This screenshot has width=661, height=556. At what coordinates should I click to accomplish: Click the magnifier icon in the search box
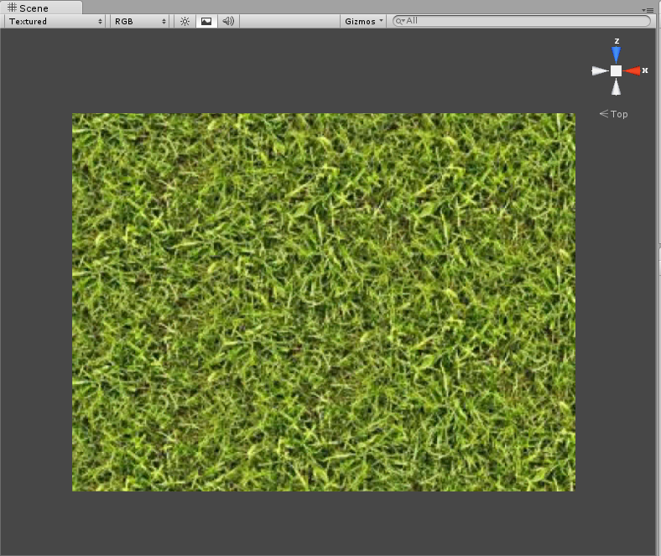pyautogui.click(x=400, y=21)
